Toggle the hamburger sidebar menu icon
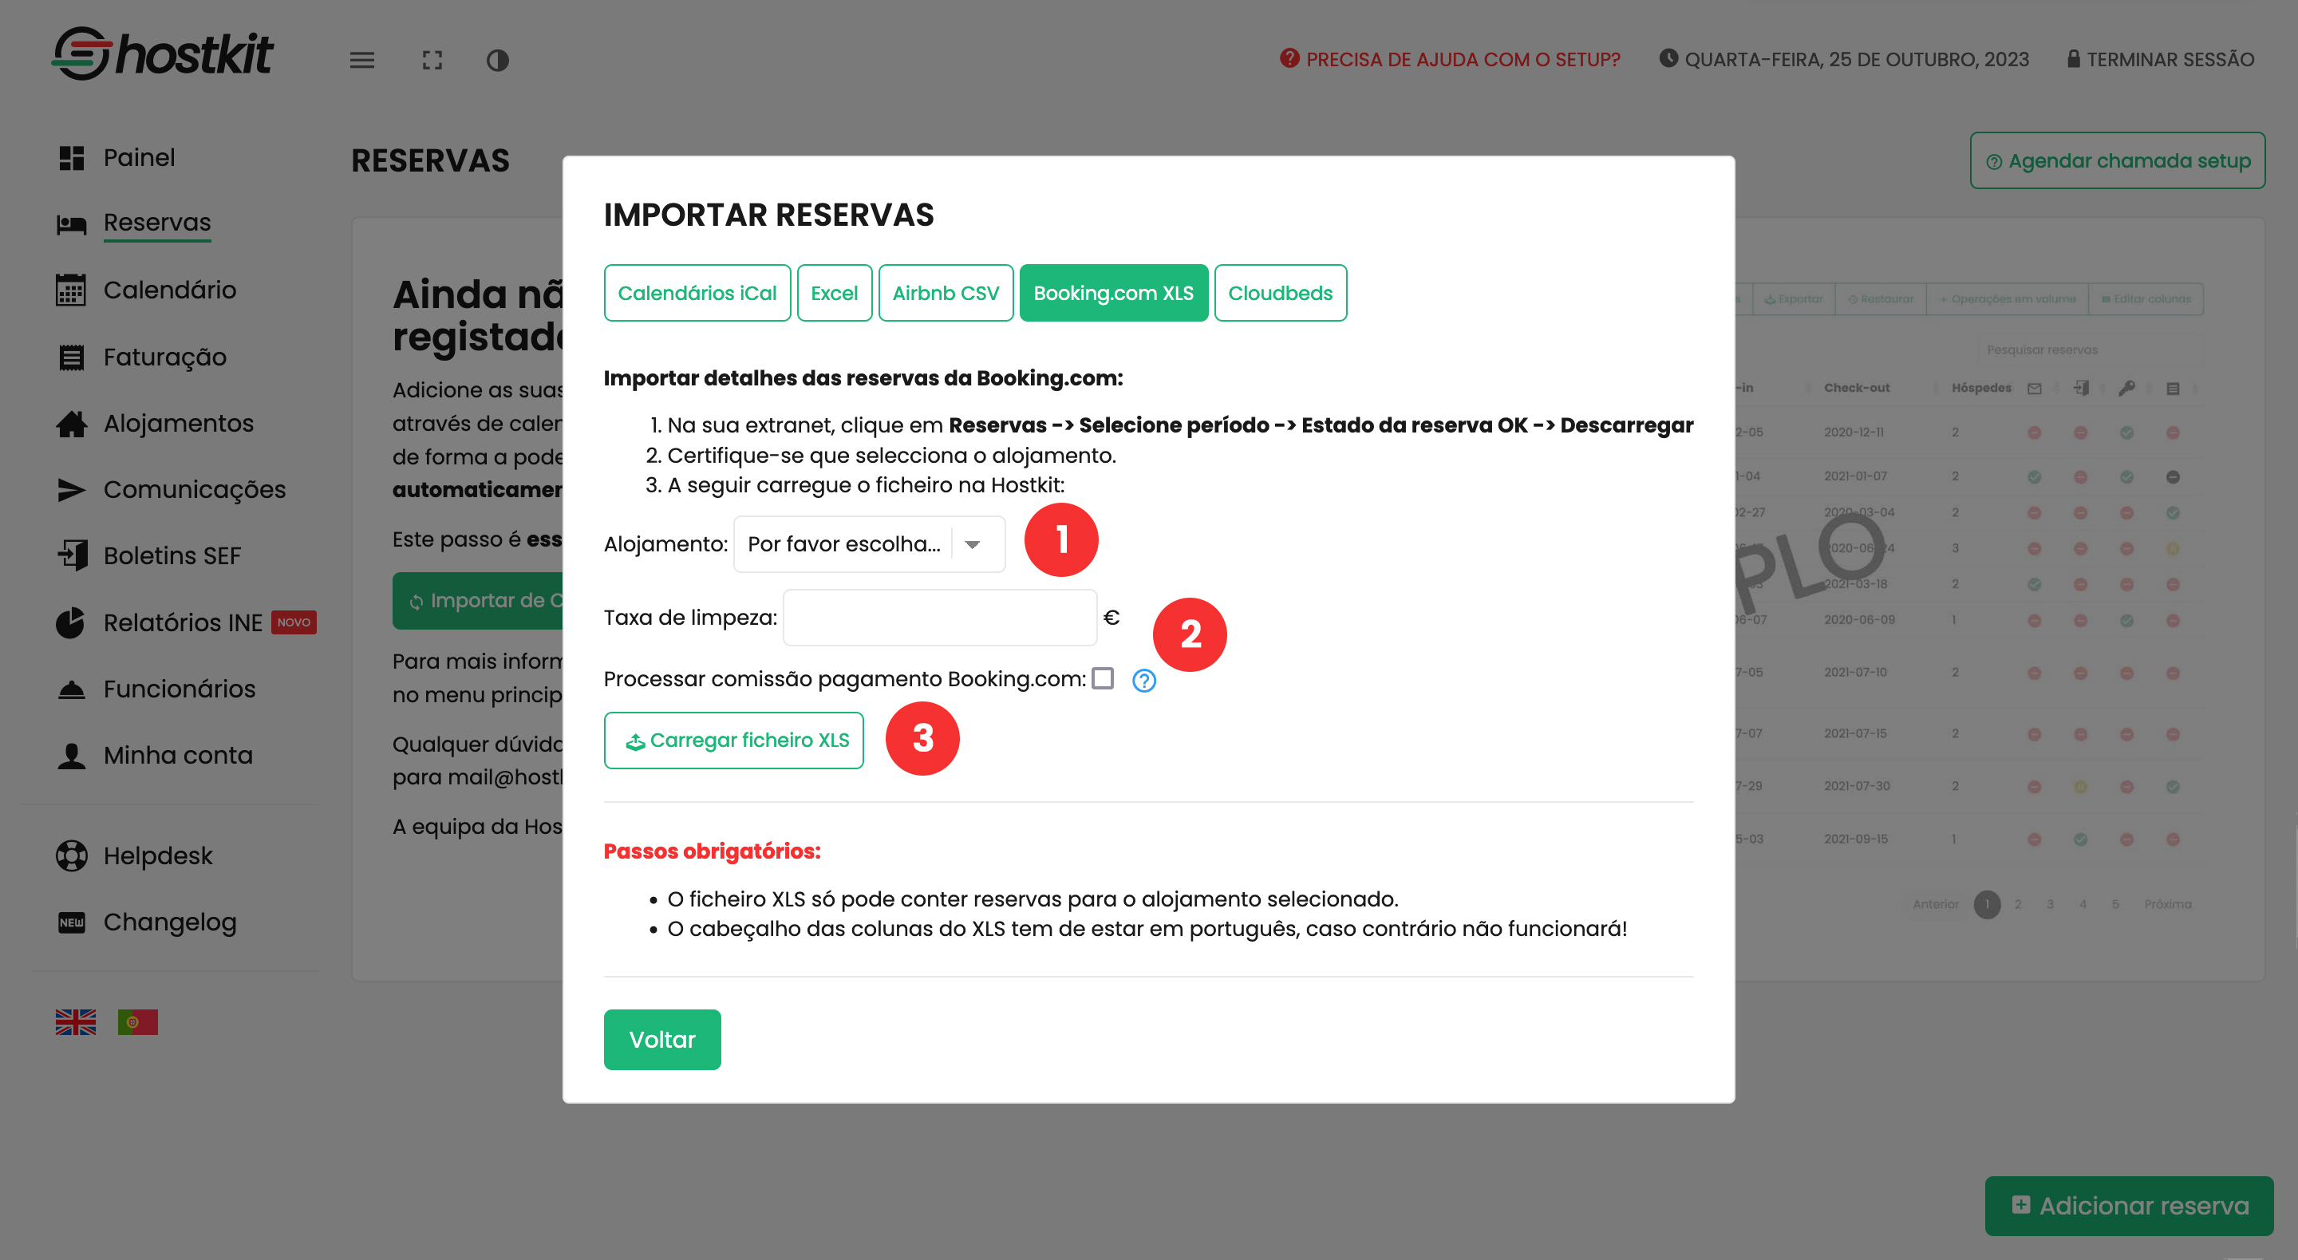The height and width of the screenshot is (1260, 2298). (x=361, y=60)
